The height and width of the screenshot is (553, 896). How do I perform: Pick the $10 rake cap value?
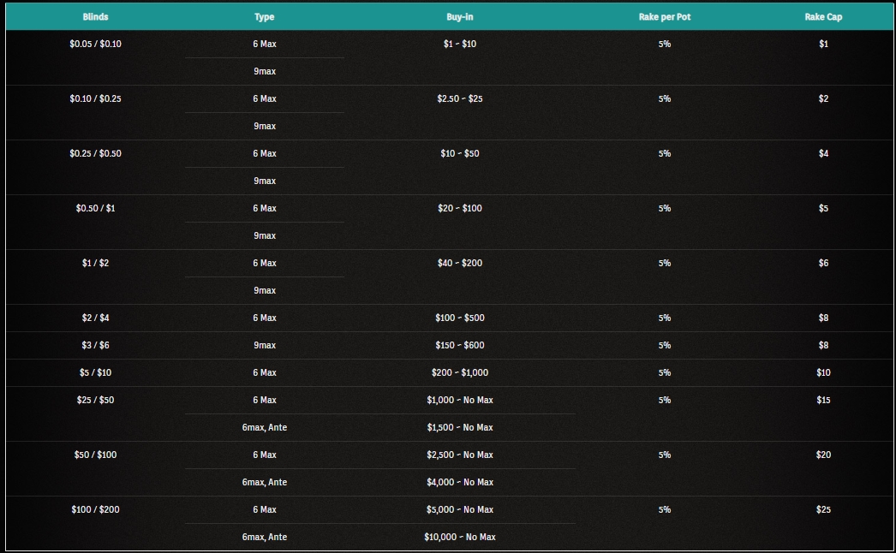[x=823, y=373]
